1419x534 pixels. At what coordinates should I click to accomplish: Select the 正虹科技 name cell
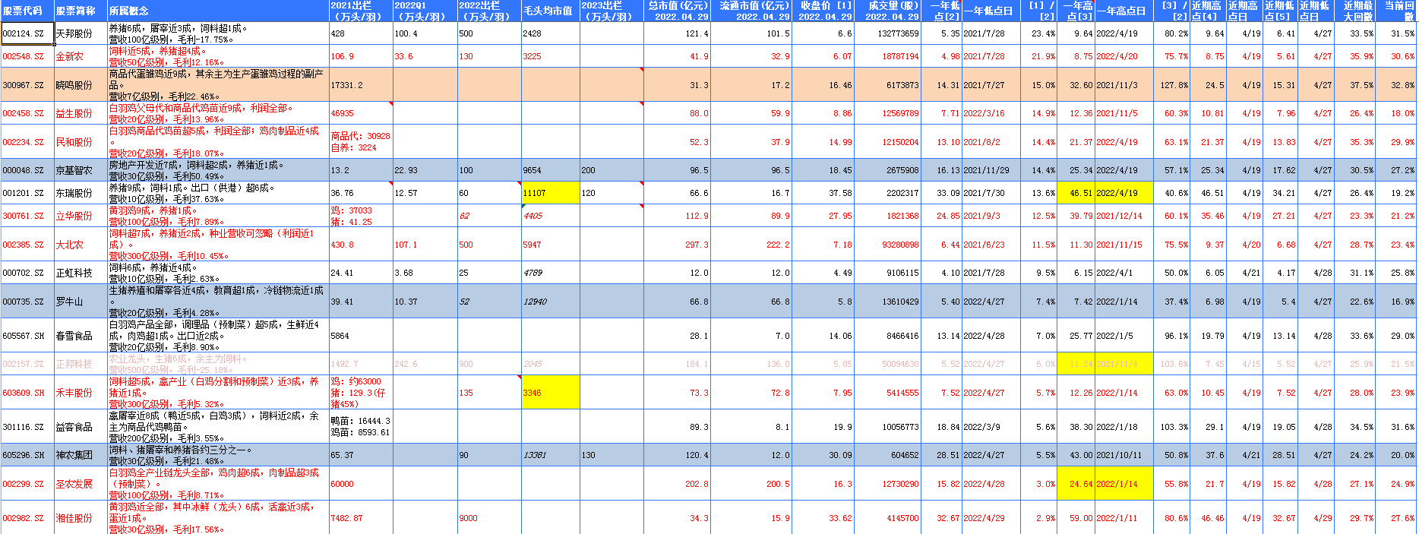pos(81,273)
